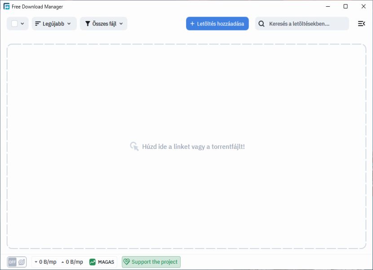Close the Free Download Manager window
Viewport: 373px width, 270px height.
coord(364,6)
